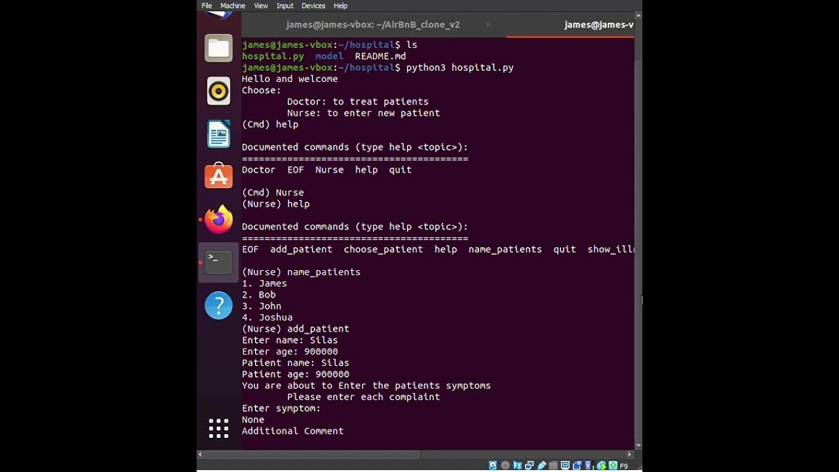The width and height of the screenshot is (839, 472).
Task: Click 'Doctor: to treat patients' line
Action: coord(358,102)
